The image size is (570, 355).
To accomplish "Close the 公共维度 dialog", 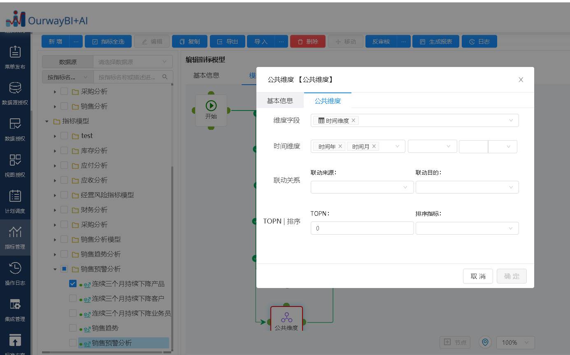I will tap(521, 80).
